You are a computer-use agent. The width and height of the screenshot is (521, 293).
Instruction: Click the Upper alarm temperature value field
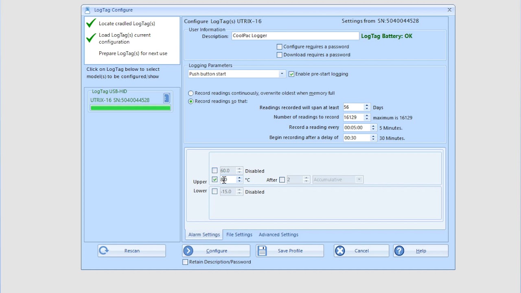click(228, 179)
